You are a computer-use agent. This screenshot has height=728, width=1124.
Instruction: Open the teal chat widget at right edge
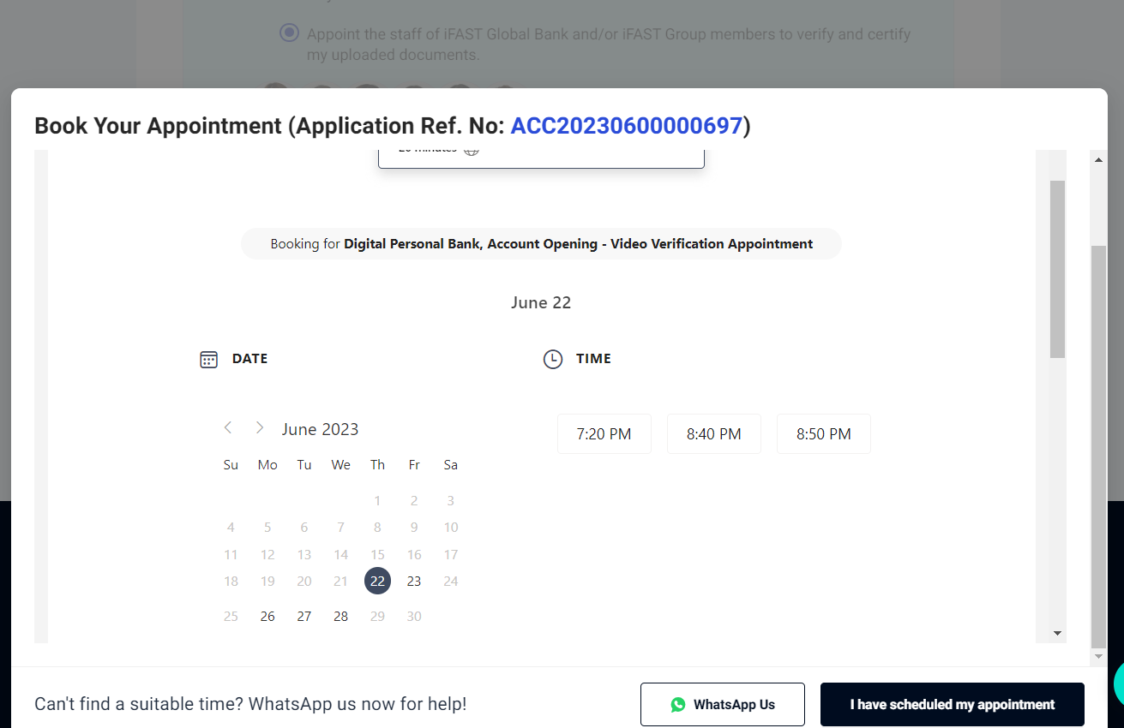(1118, 685)
